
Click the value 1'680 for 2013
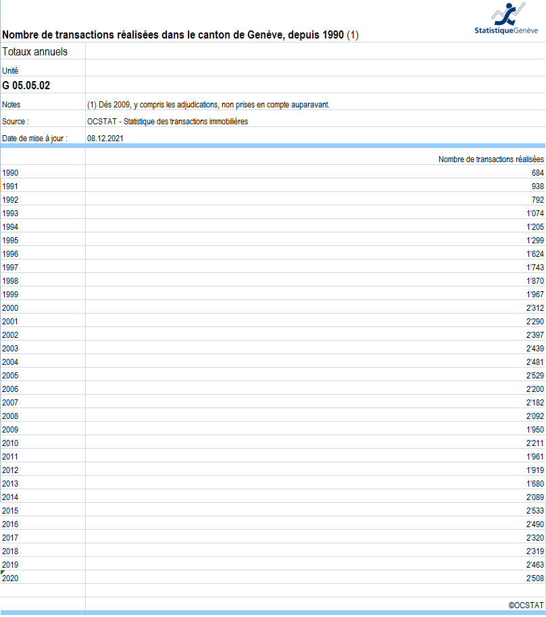click(535, 484)
